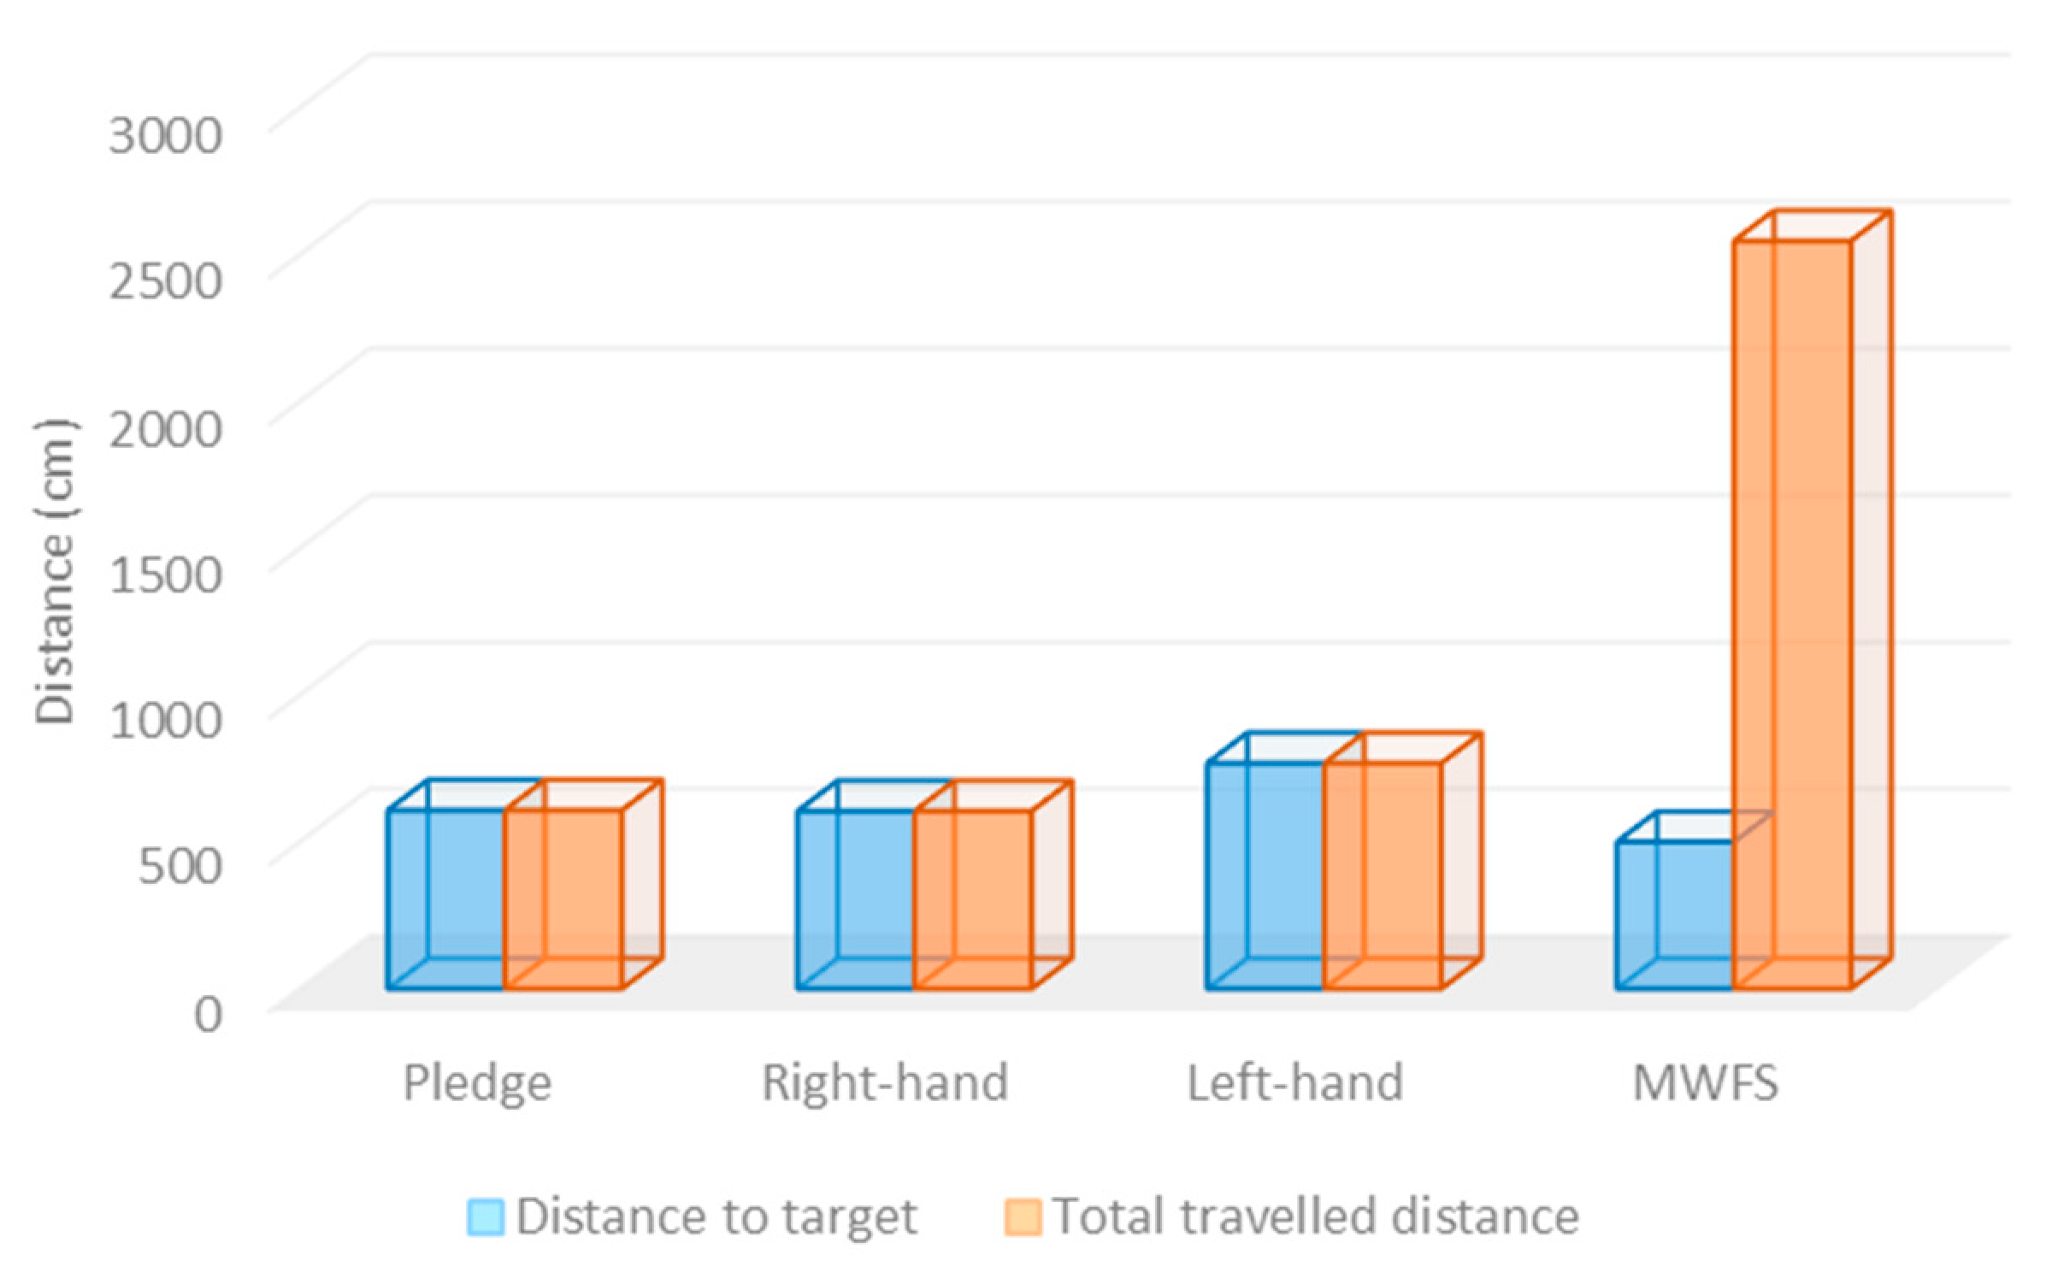Click the 0 y-axis tick label
This screenshot has height=1261, width=2046.
(208, 1013)
